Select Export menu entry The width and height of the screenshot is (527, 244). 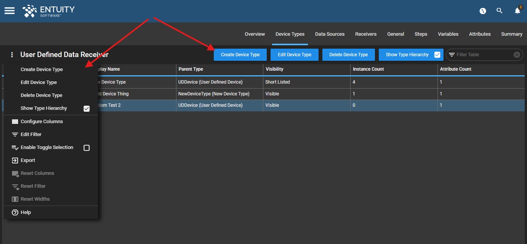(51, 160)
